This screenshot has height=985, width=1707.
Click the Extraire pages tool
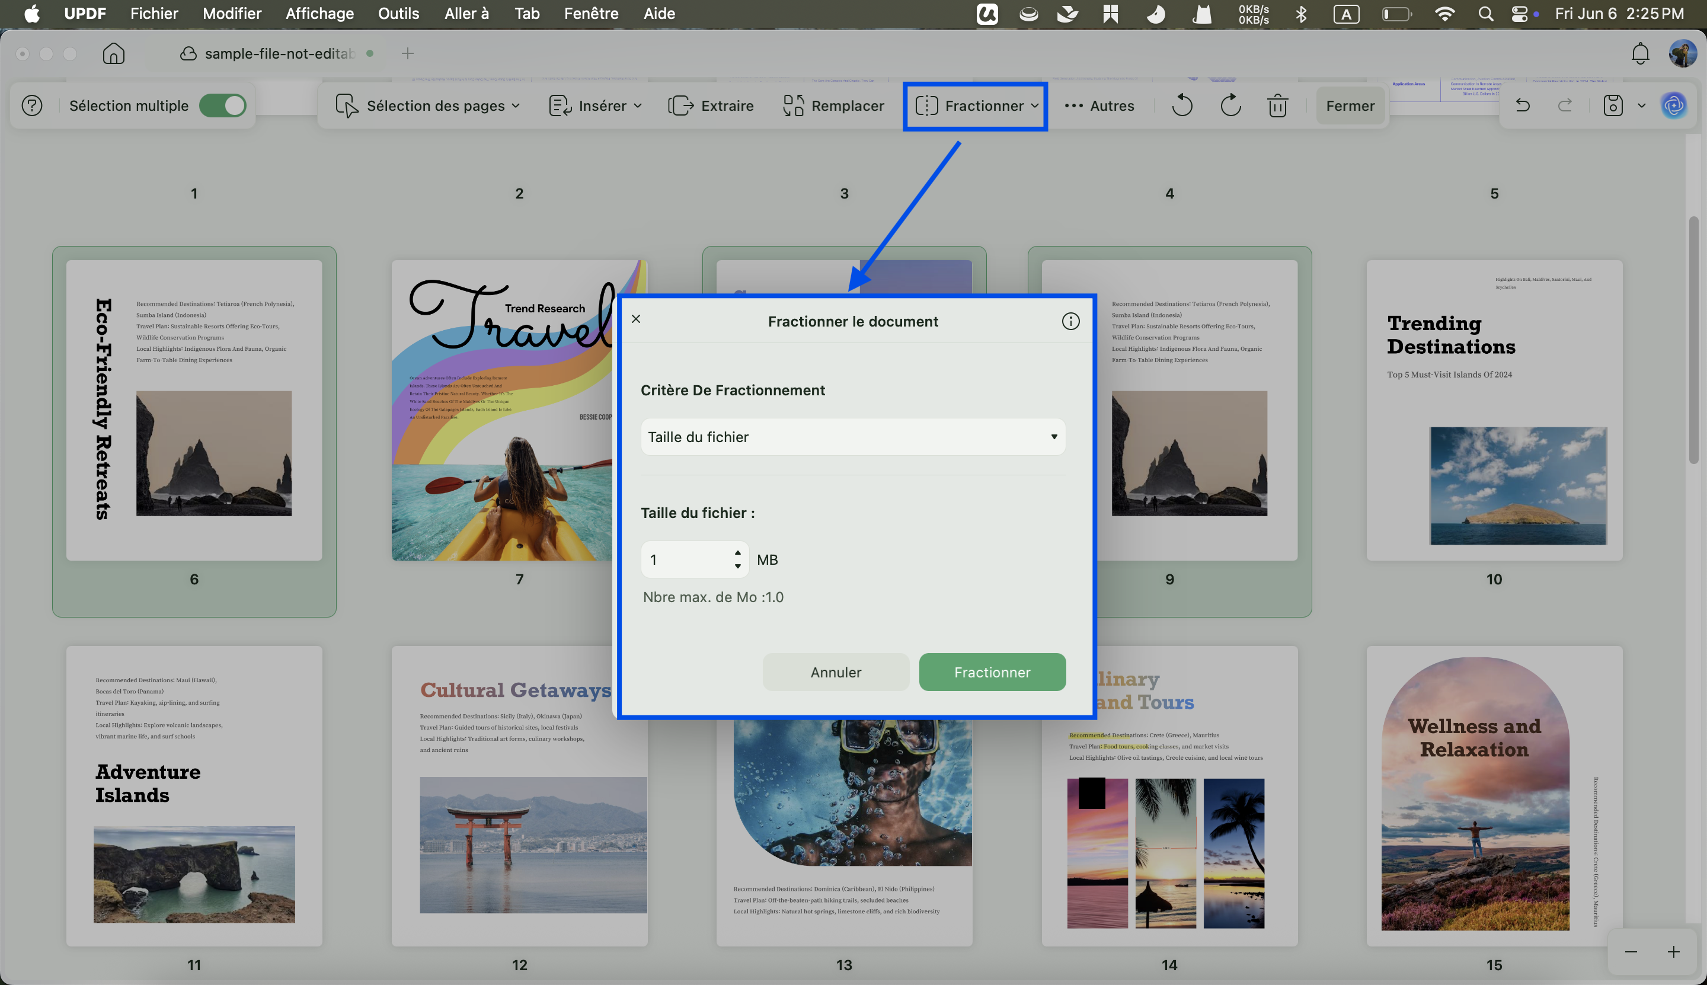click(x=711, y=105)
